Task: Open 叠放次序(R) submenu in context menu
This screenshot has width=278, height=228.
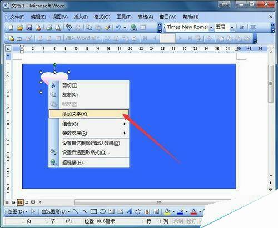Action: click(x=89, y=133)
